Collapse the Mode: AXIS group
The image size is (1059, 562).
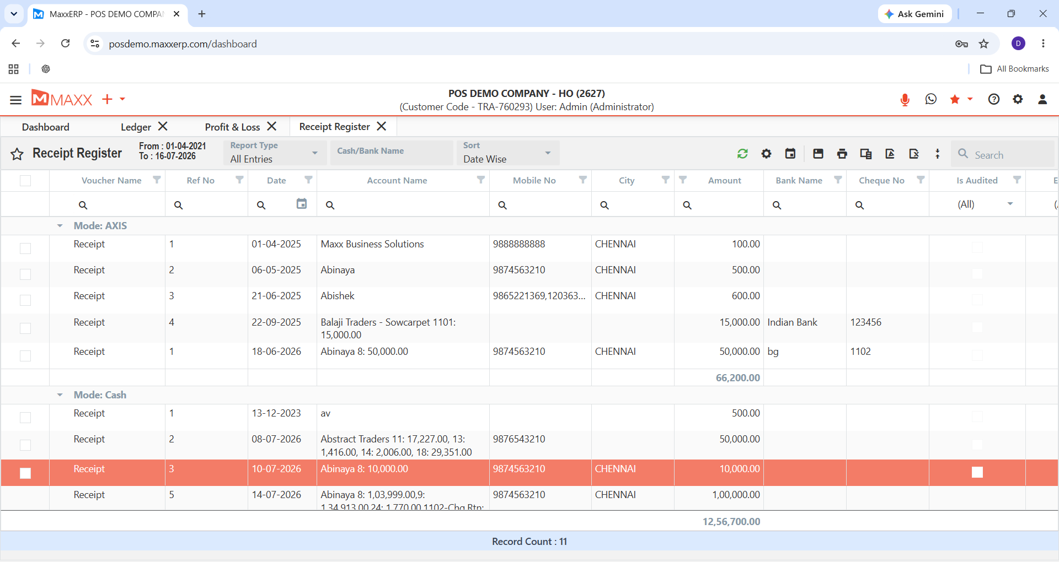[x=60, y=226]
